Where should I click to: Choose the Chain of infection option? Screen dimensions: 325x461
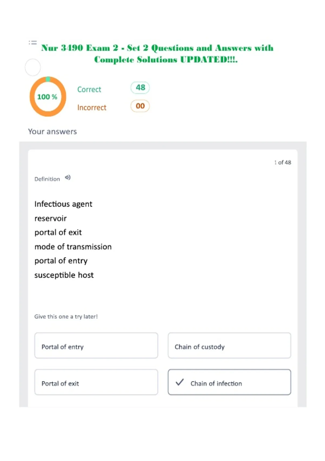[x=229, y=382]
